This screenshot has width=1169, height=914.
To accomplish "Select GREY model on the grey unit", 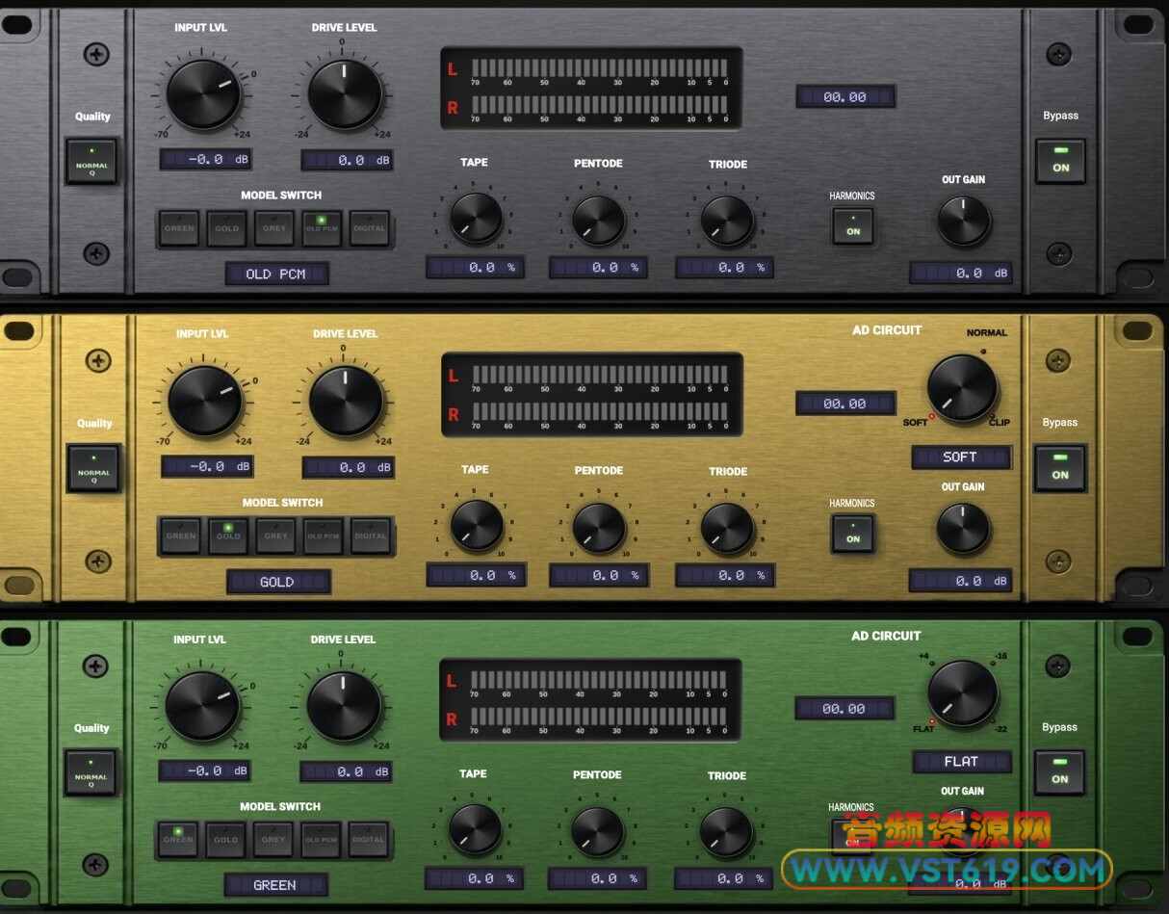I will (x=274, y=228).
